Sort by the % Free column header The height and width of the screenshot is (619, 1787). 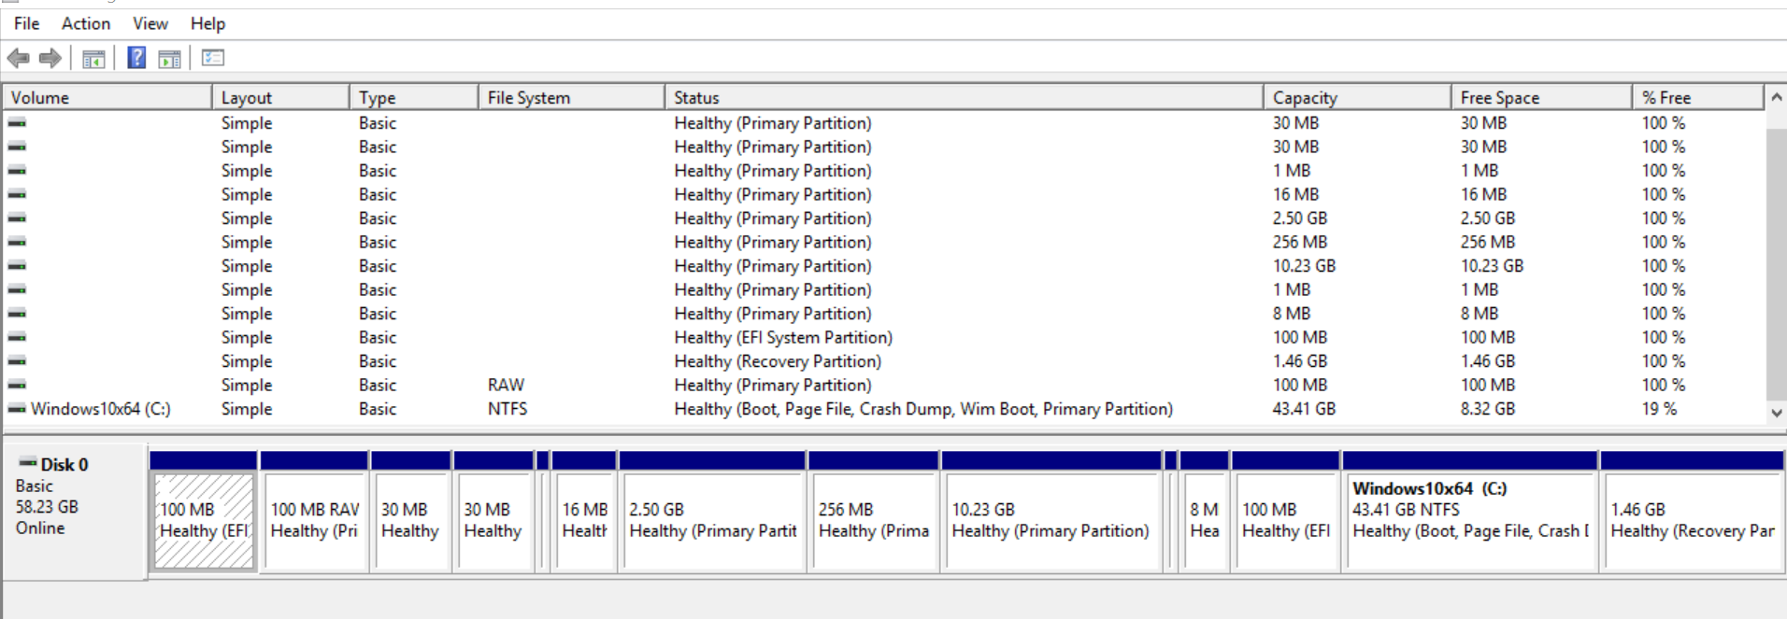click(x=1697, y=97)
